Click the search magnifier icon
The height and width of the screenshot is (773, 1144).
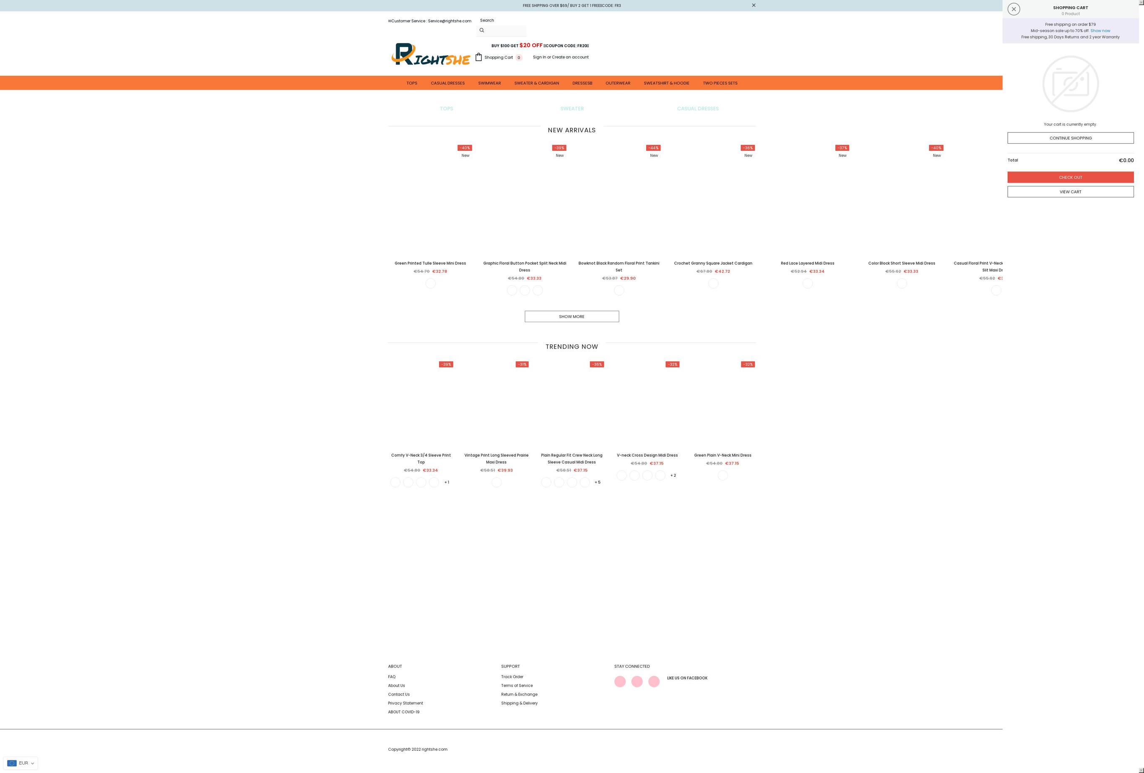pos(481,30)
